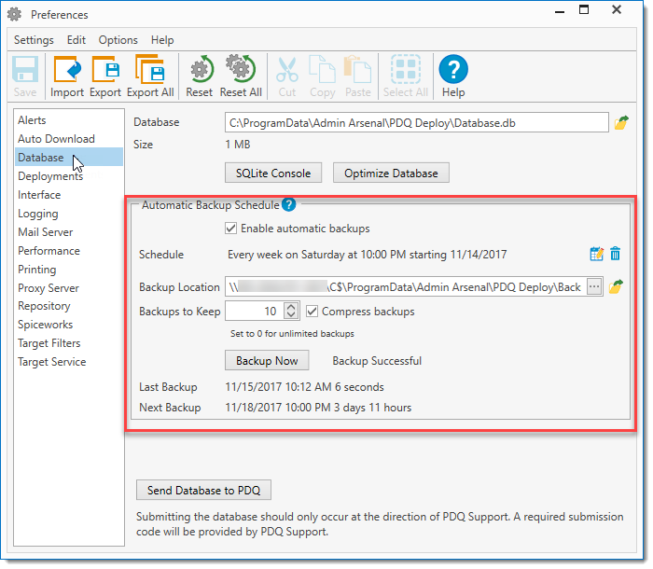
Task: Edit the backup schedule via calendar icon
Action: tap(597, 254)
